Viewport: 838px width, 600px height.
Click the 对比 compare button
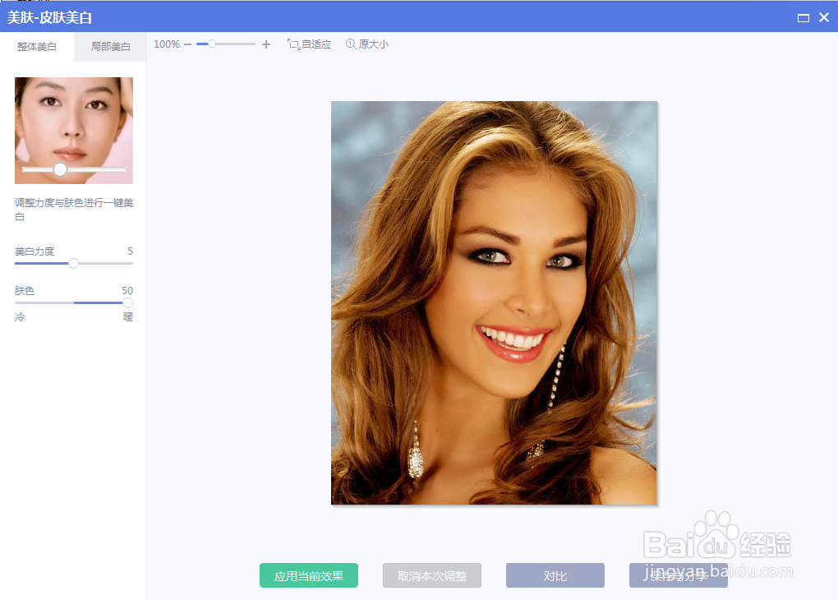coord(555,575)
